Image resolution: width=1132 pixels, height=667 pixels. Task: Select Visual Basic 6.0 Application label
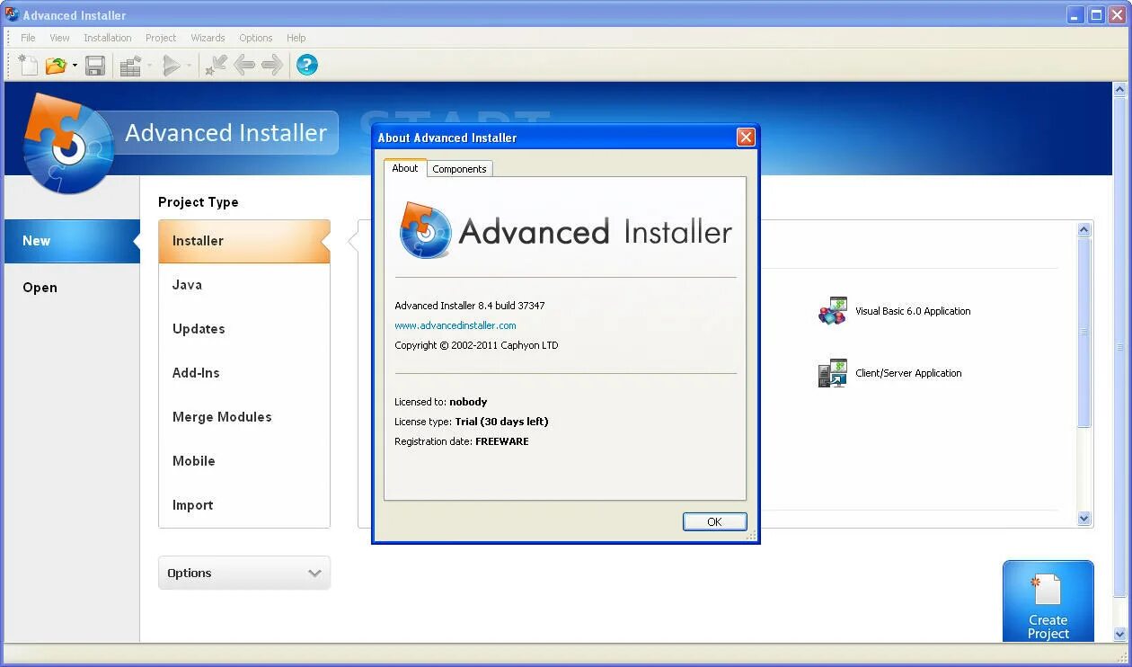click(913, 311)
